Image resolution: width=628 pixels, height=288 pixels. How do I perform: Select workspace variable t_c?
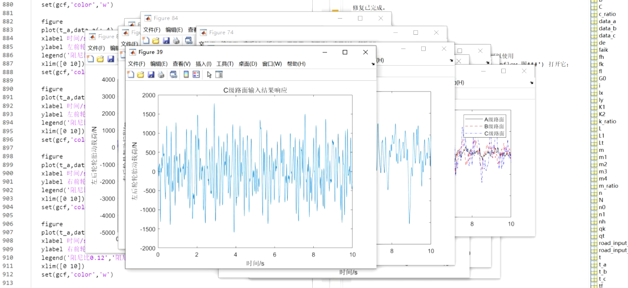pyautogui.click(x=599, y=279)
